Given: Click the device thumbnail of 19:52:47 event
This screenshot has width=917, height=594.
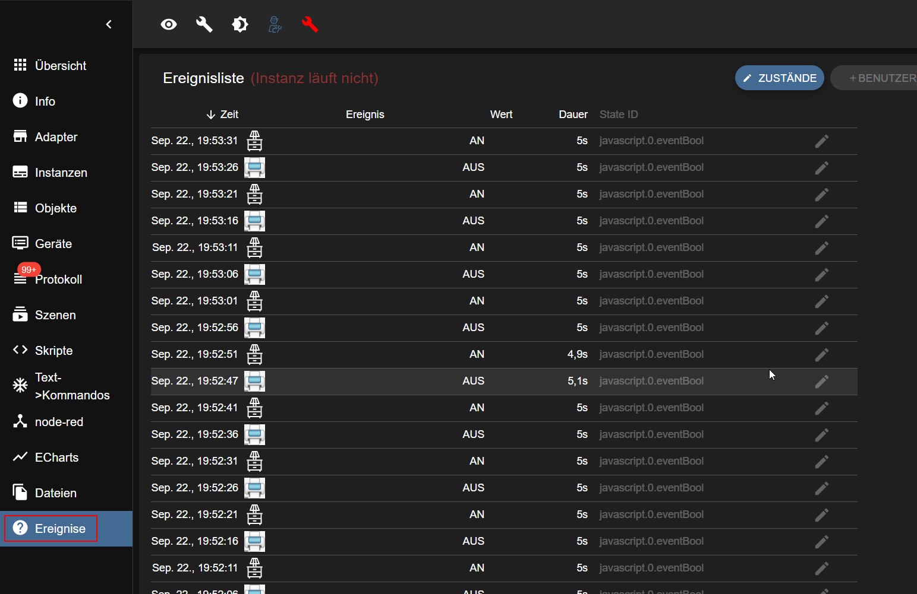Looking at the screenshot, I should point(254,382).
